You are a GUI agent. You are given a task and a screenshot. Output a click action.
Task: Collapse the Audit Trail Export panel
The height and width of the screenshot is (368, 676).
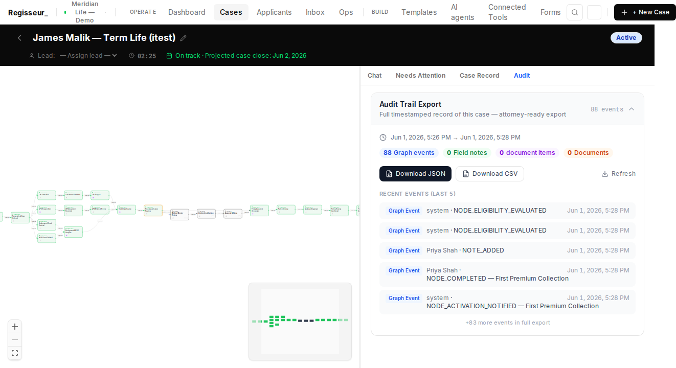tap(632, 109)
